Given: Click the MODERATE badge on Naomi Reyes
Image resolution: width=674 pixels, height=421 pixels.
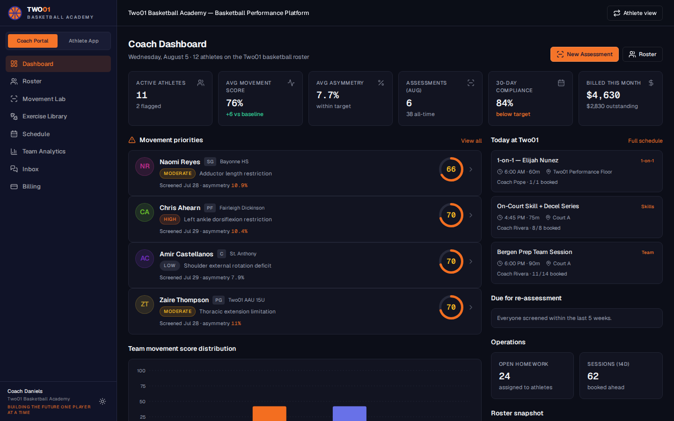Looking at the screenshot, I should click(x=177, y=174).
